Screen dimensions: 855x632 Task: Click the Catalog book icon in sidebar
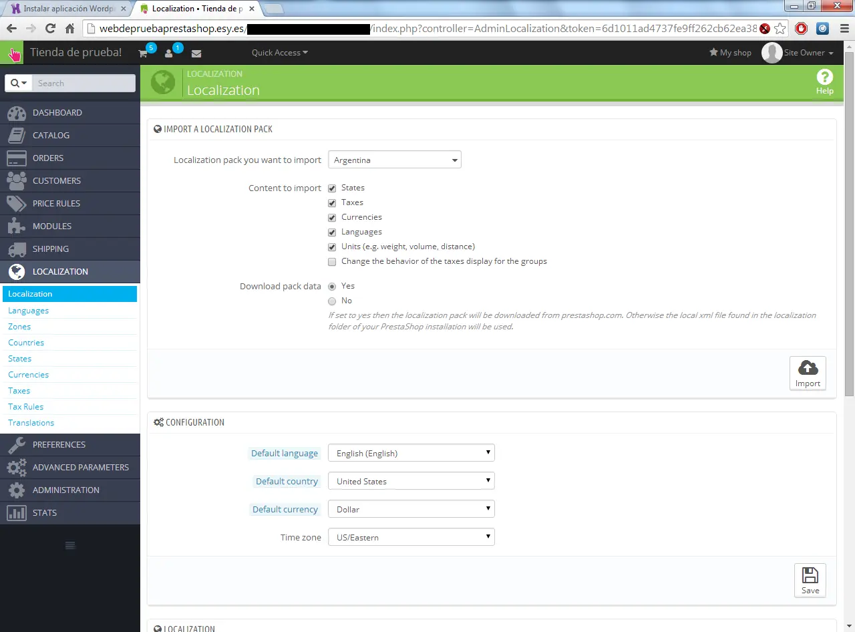(16, 136)
